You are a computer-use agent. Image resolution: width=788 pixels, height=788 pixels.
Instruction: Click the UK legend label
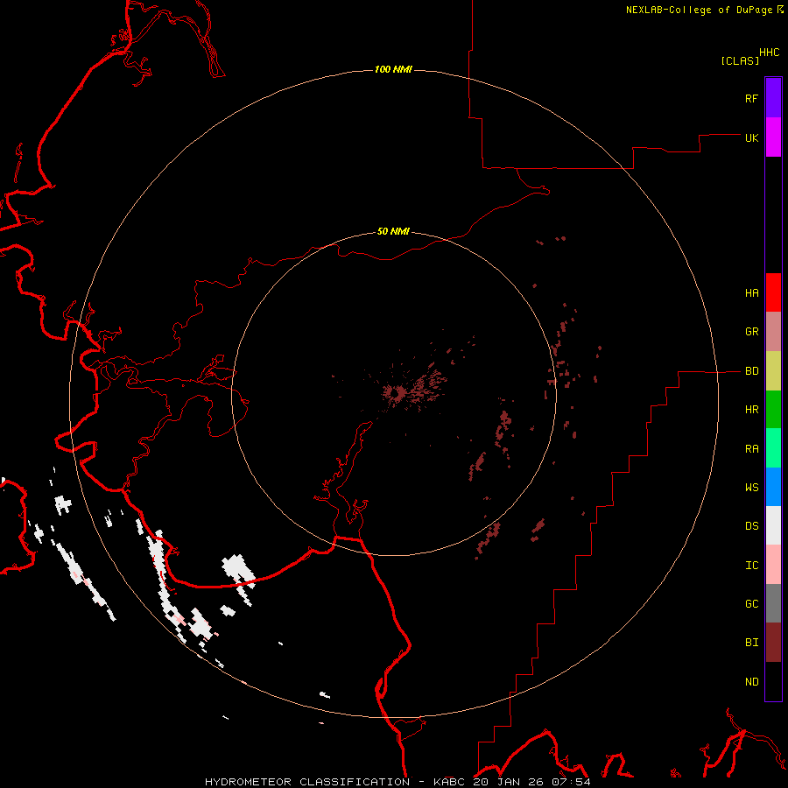pos(751,137)
